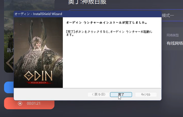
Task: Click the ODIN artwork in the installer
Action: click(38, 53)
